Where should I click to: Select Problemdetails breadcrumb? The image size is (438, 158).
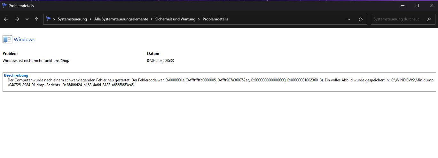click(215, 19)
